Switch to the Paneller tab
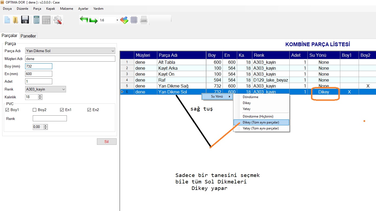This screenshot has height=211, width=376. [x=28, y=36]
